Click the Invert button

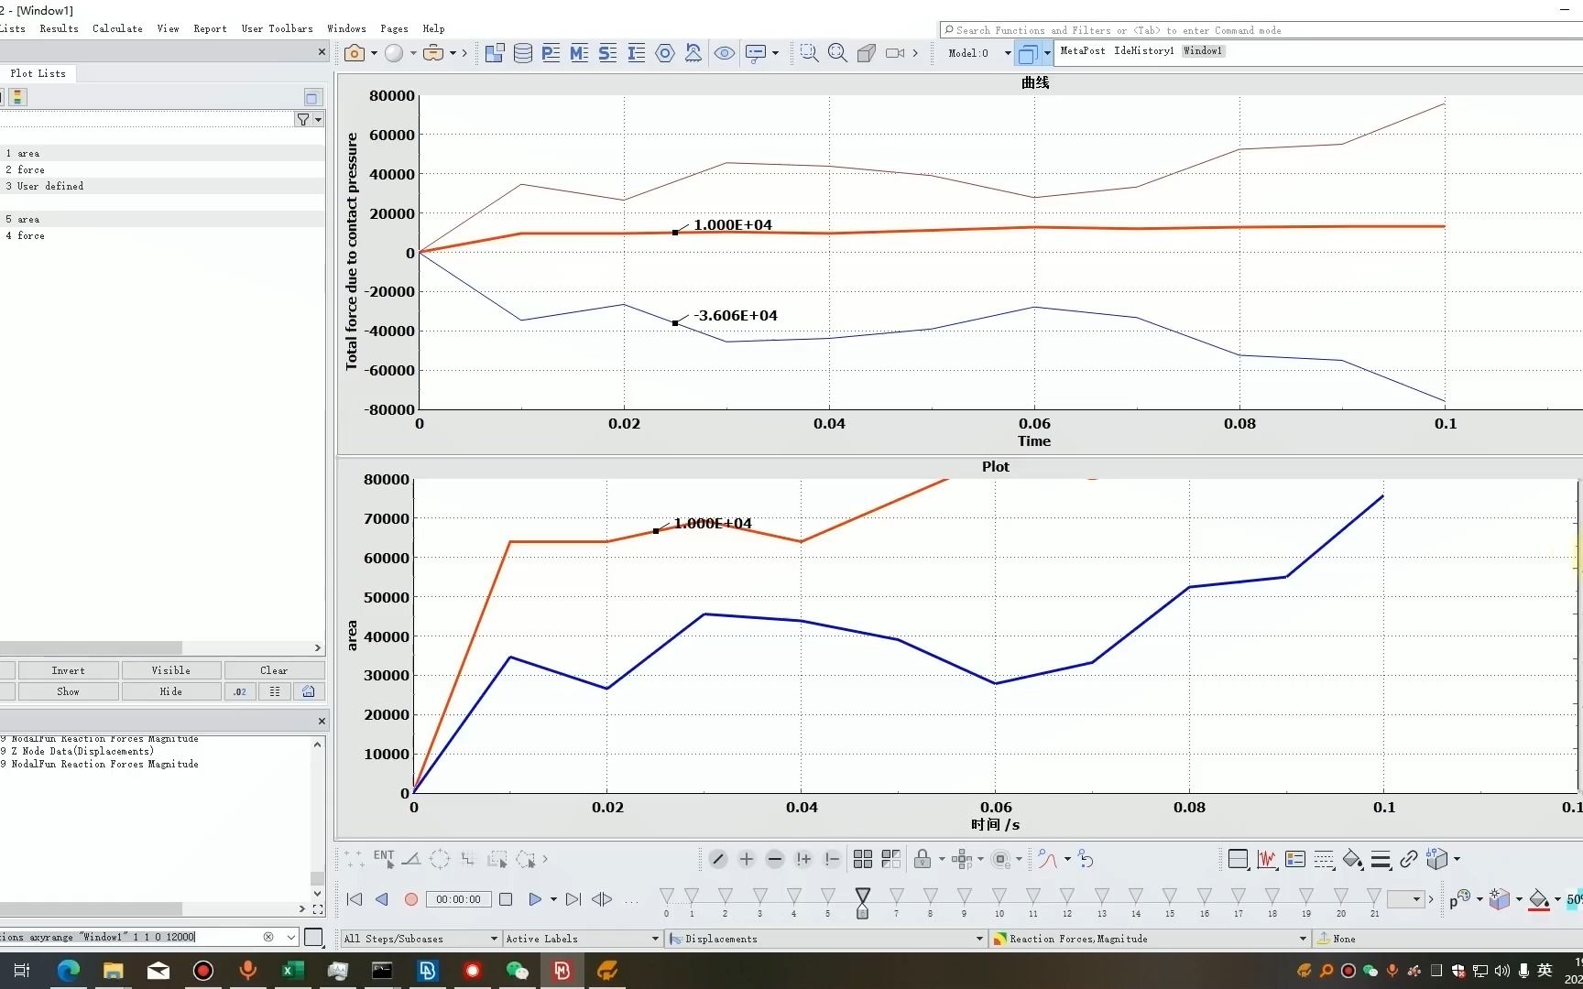(x=68, y=670)
